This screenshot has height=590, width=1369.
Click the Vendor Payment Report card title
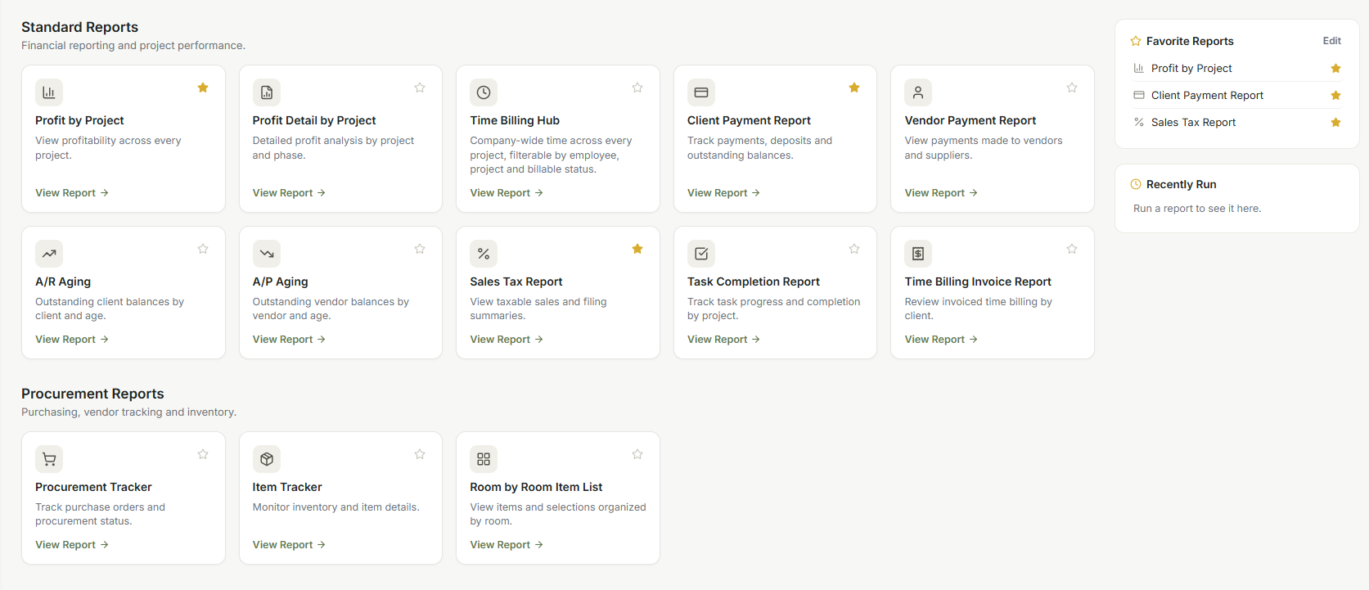tap(970, 120)
